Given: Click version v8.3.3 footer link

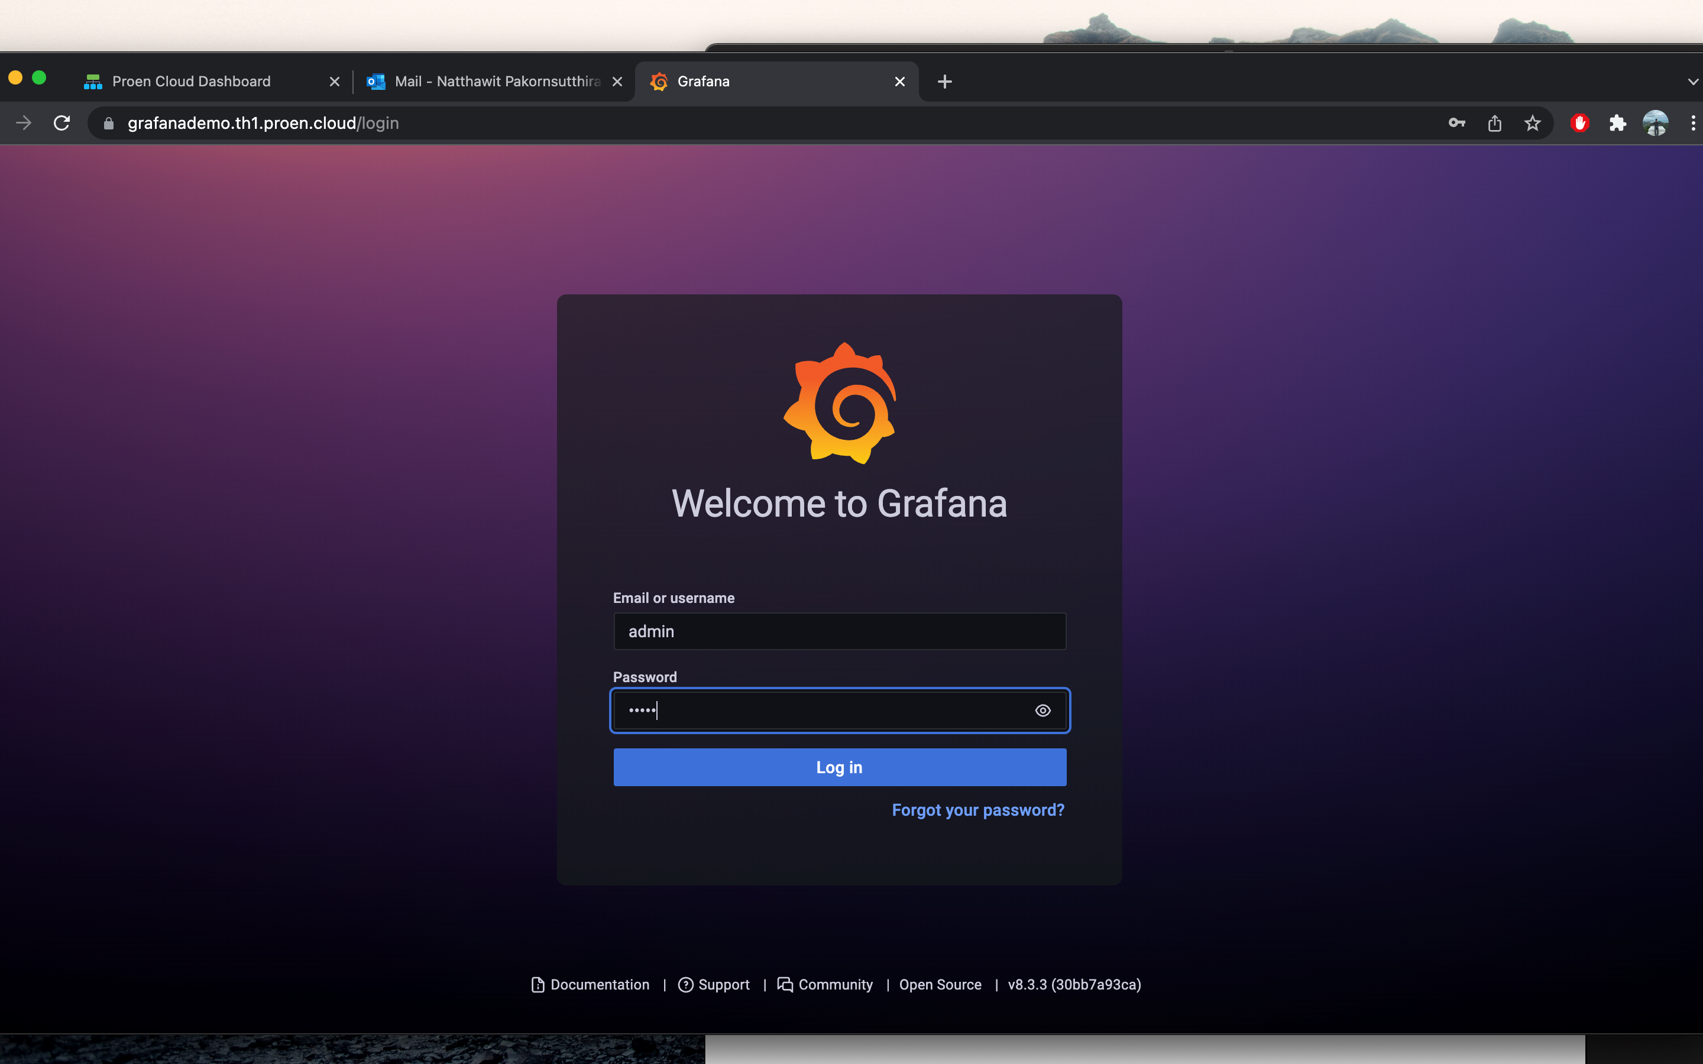Looking at the screenshot, I should 1074,984.
